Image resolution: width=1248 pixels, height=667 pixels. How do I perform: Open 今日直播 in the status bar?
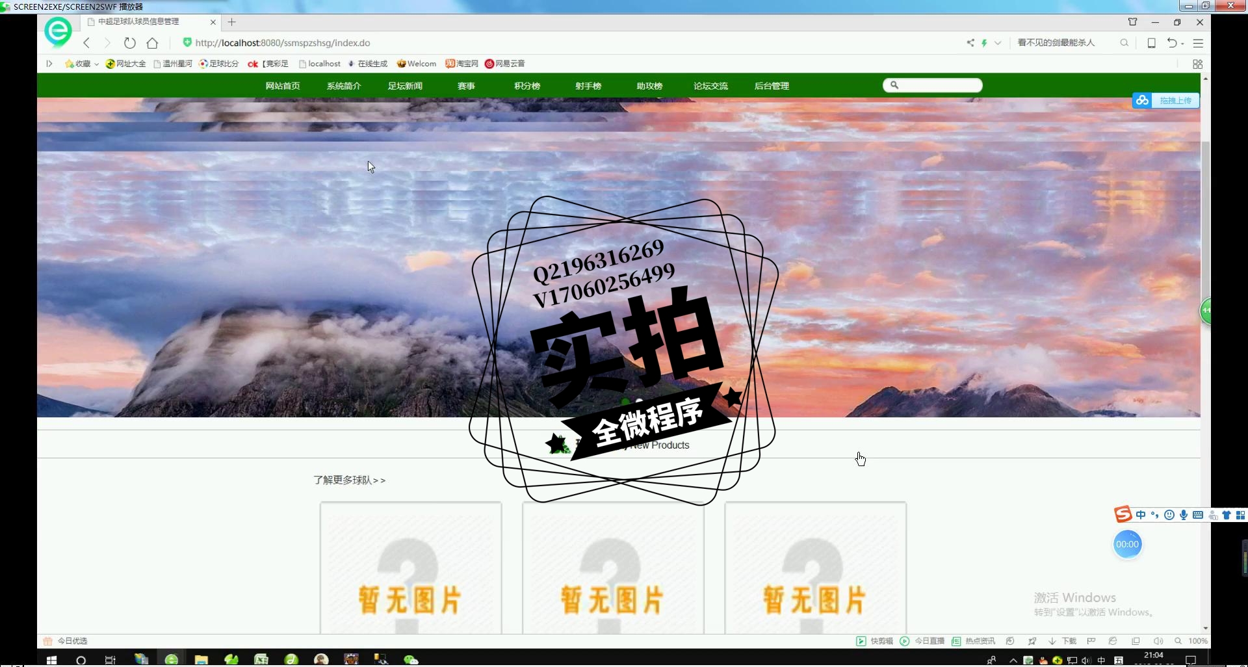click(x=922, y=641)
